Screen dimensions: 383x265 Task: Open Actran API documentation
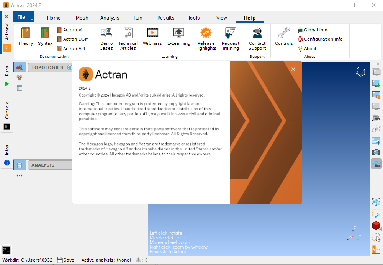coord(71,49)
